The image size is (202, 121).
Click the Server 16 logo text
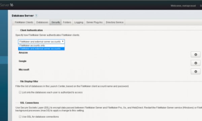pos(7,5)
